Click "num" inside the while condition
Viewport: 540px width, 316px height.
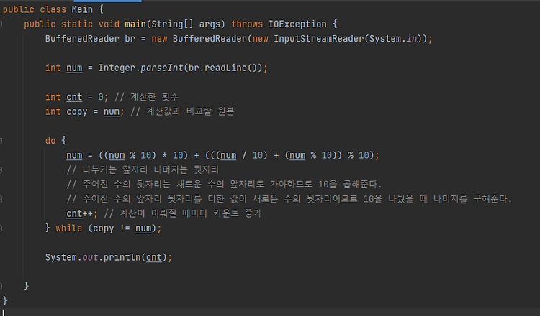coord(143,228)
